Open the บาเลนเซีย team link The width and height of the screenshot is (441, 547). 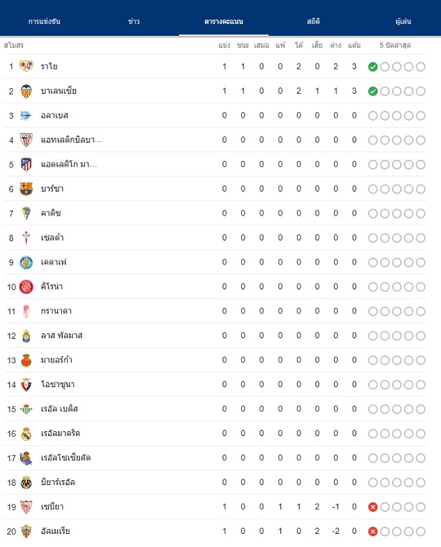[x=59, y=91]
